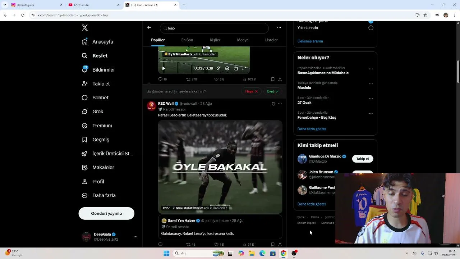Open Microsoft Store from the taskbar
The image size is (460, 259).
pos(273,253)
